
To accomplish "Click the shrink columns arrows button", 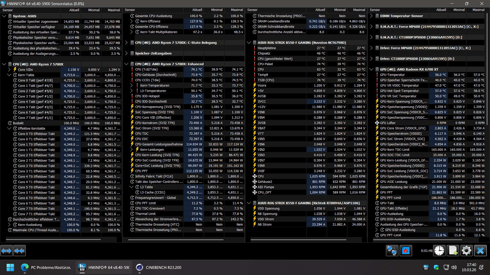I will point(19,251).
